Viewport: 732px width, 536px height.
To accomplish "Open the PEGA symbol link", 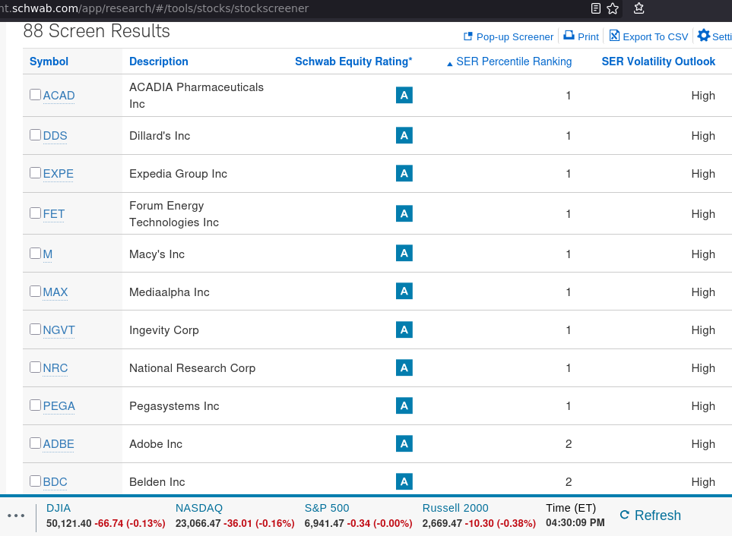I will [59, 406].
